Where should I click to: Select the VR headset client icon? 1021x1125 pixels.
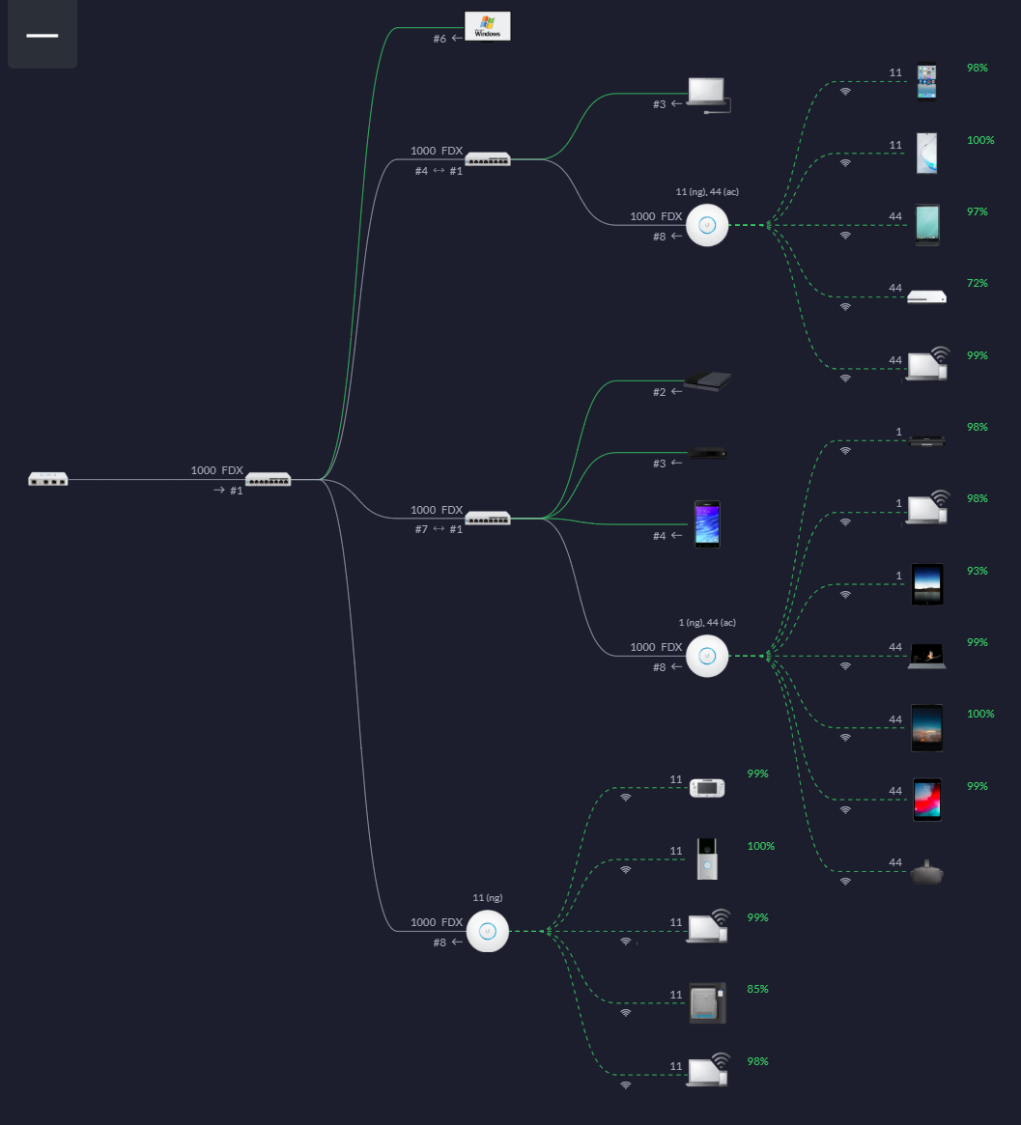(x=926, y=872)
